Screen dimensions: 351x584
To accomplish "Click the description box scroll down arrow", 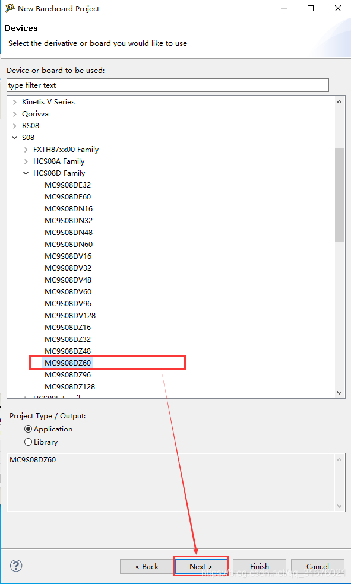I will pyautogui.click(x=340, y=506).
